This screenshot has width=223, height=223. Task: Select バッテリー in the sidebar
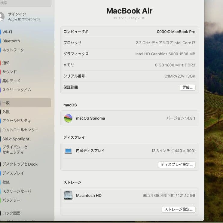(11, 200)
